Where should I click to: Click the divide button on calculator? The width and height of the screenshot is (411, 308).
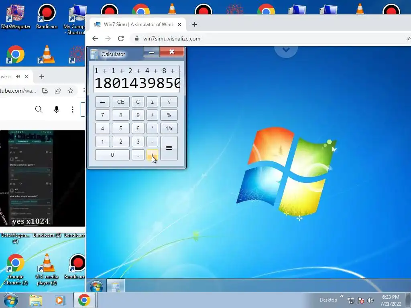(152, 115)
